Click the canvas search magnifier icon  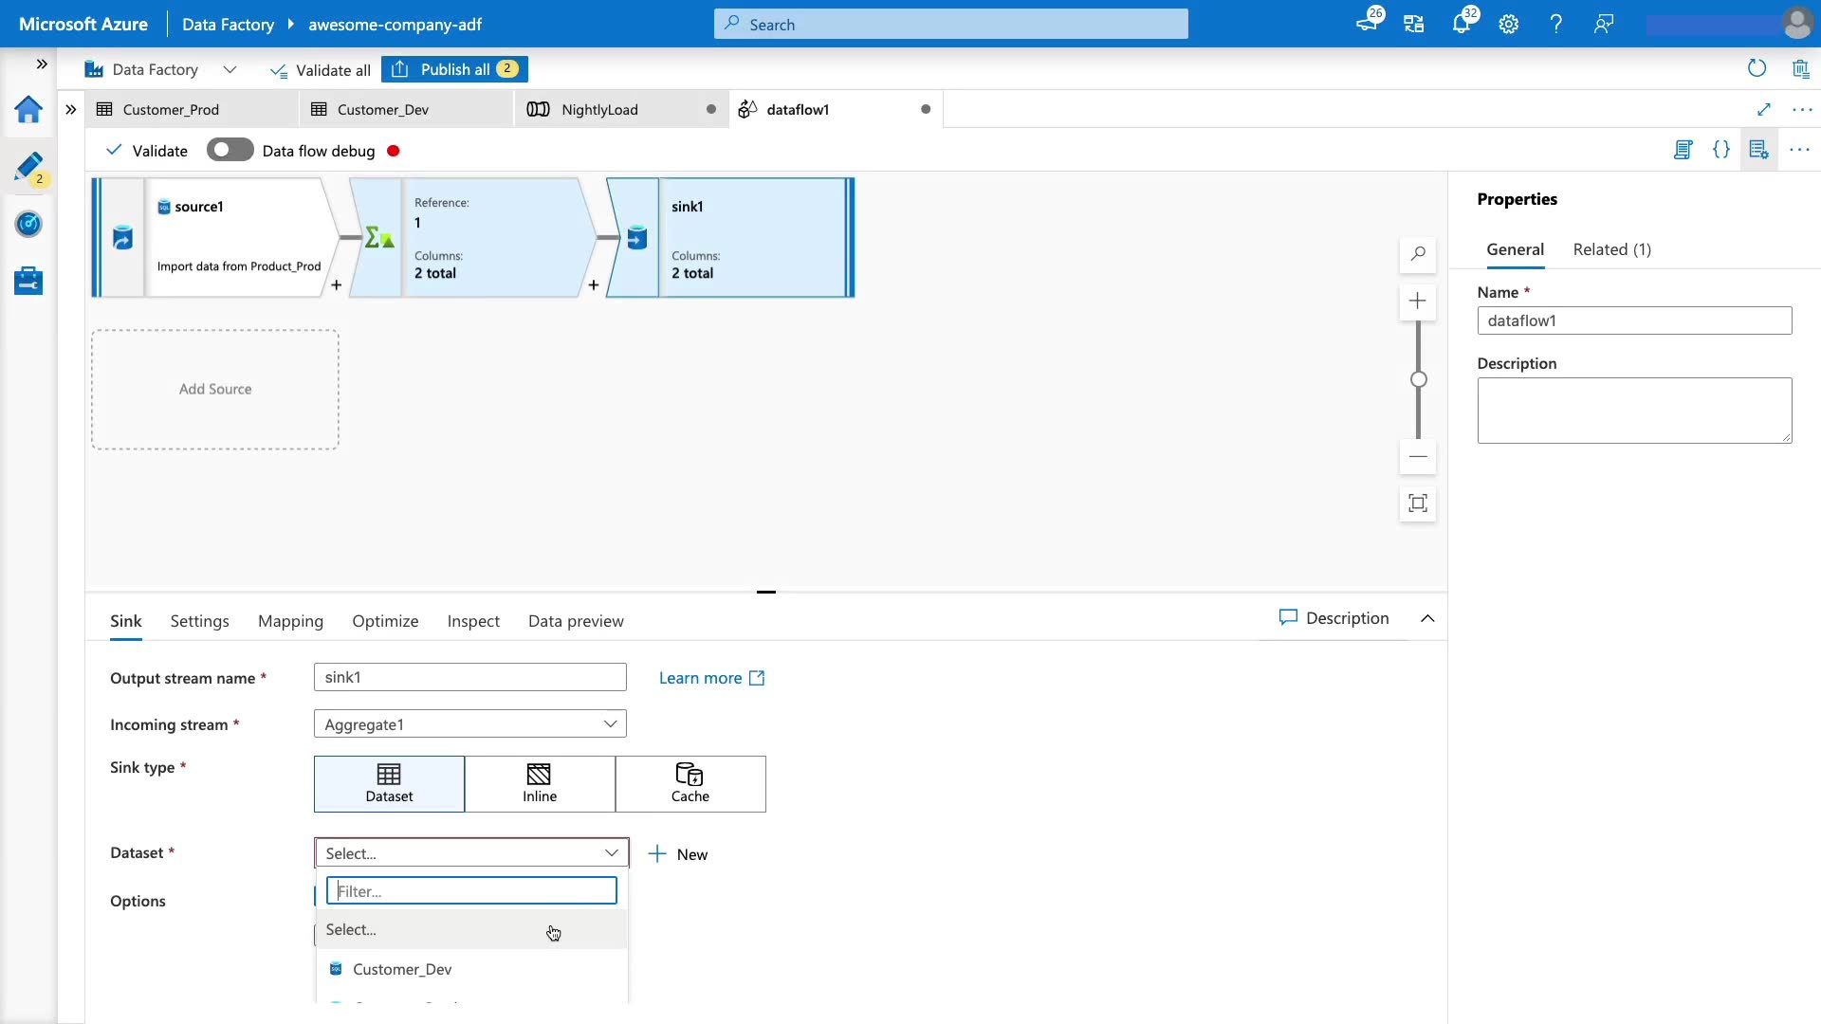click(1418, 254)
